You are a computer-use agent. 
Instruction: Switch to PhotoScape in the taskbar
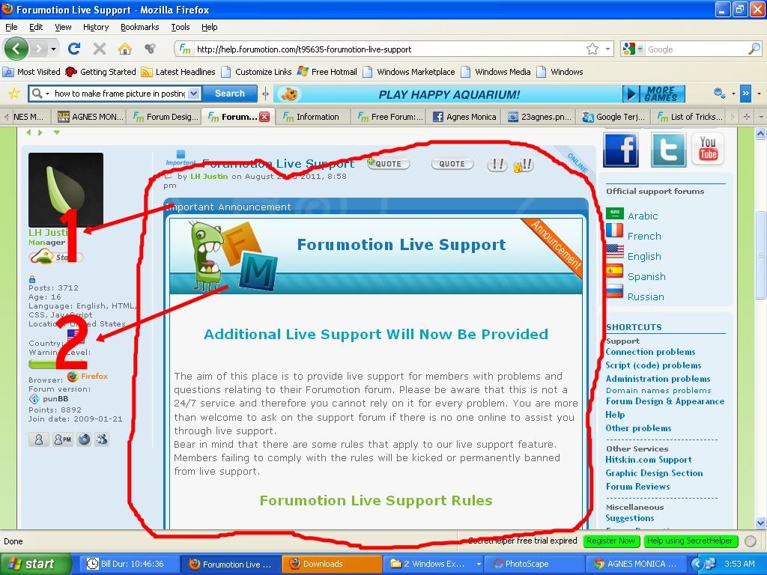pos(535,564)
